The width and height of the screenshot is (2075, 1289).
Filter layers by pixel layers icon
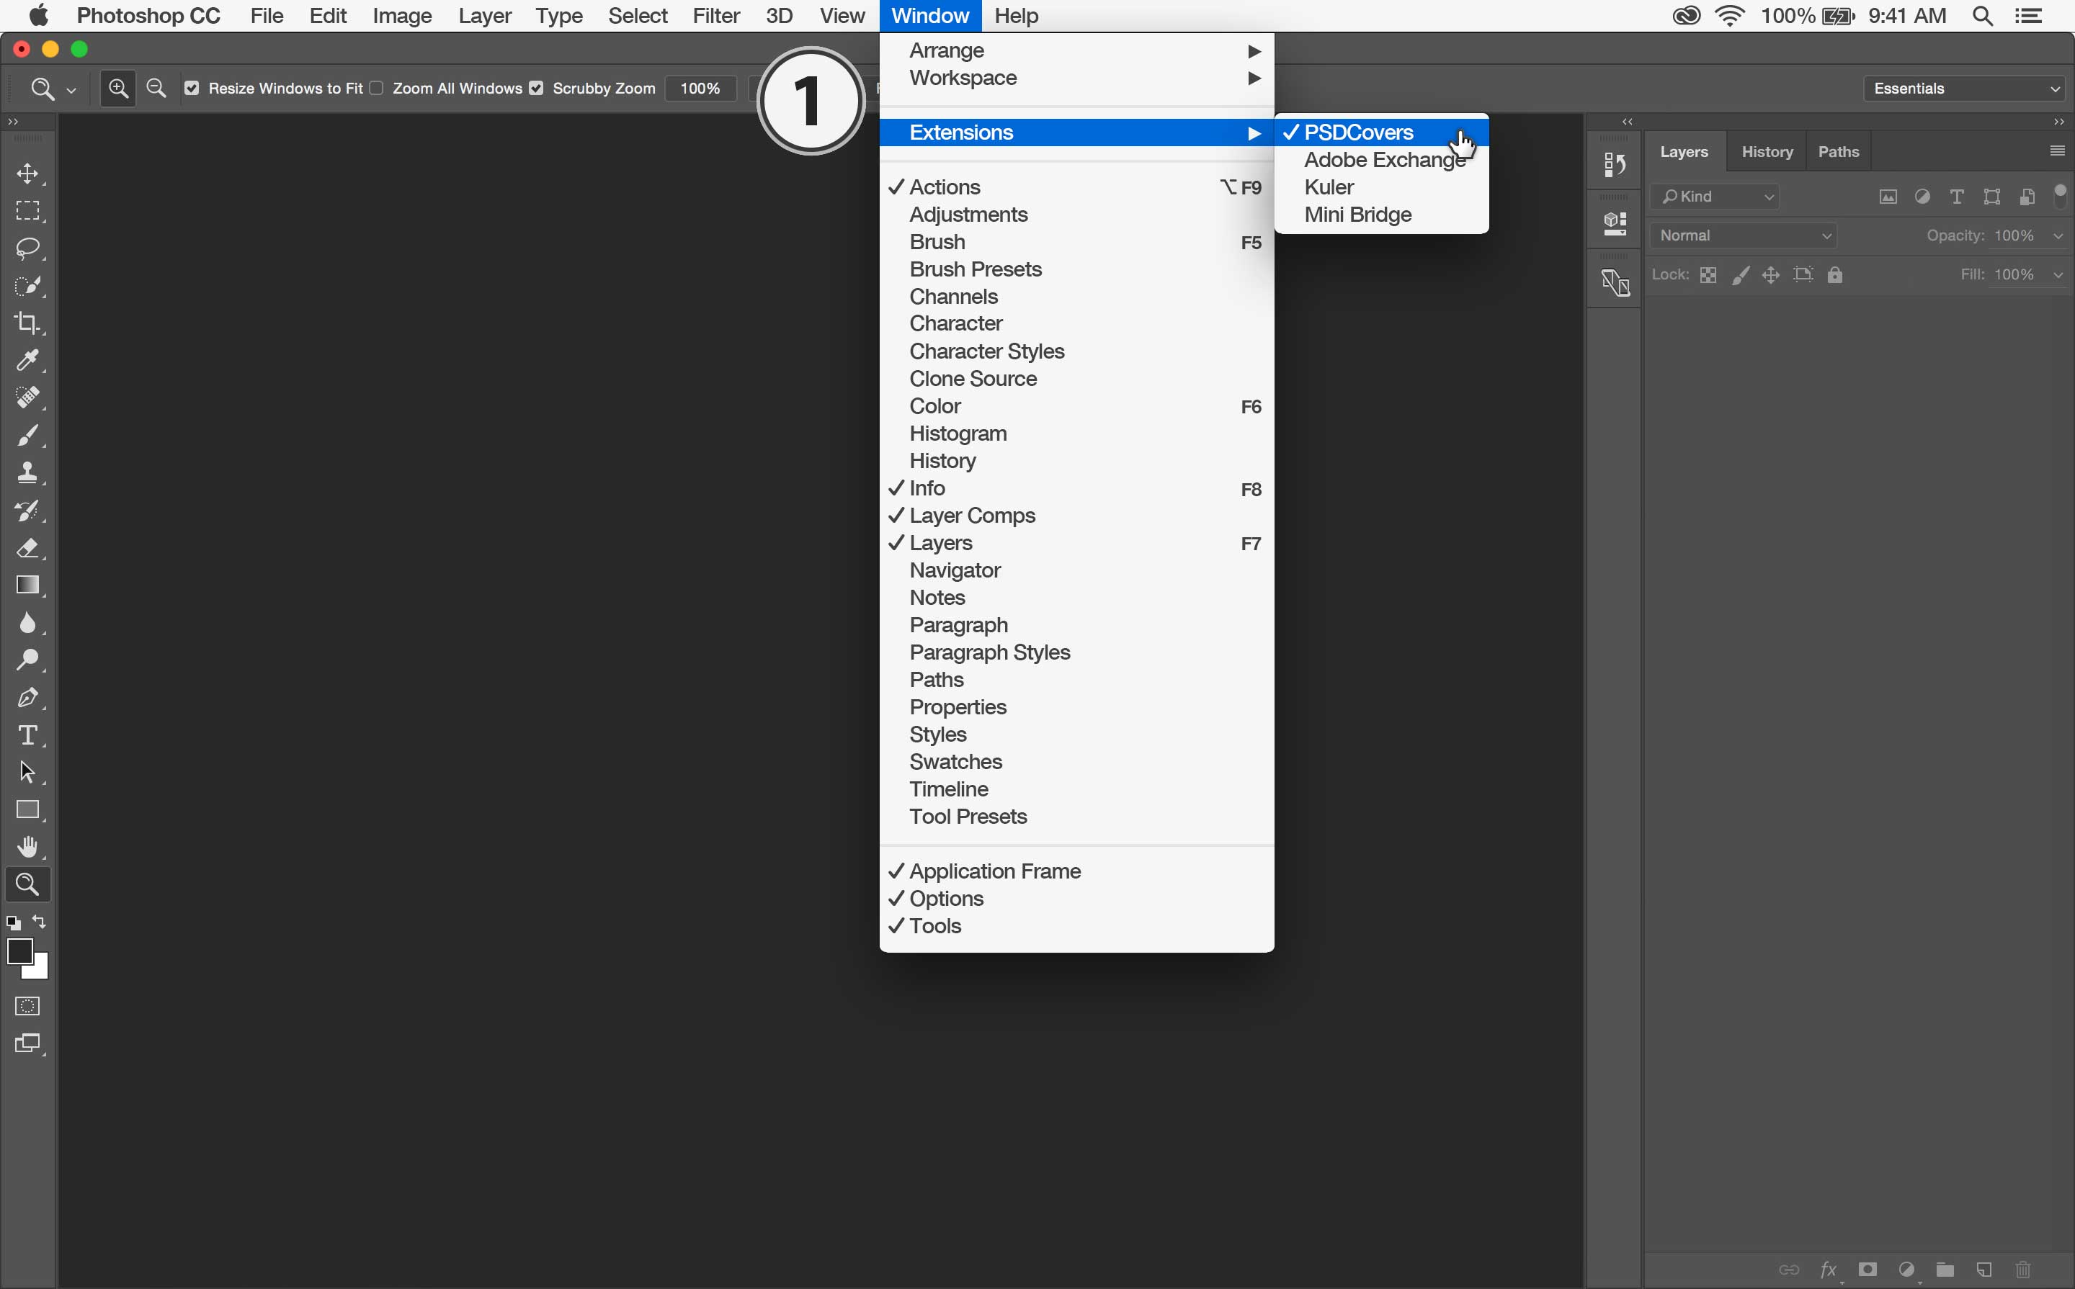tap(1888, 197)
